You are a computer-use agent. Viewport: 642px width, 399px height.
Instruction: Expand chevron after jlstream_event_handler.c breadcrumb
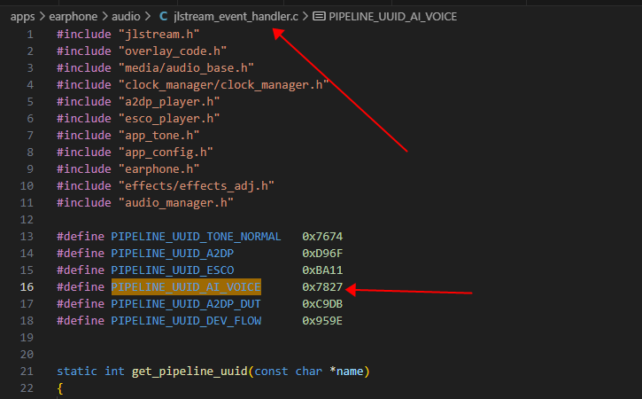[306, 16]
